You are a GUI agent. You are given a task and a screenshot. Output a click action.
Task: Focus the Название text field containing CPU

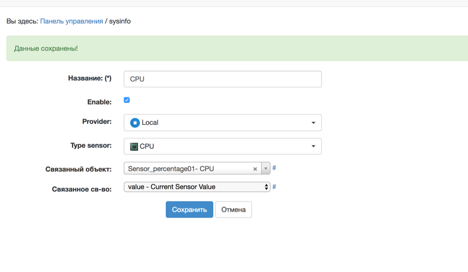[x=223, y=79]
